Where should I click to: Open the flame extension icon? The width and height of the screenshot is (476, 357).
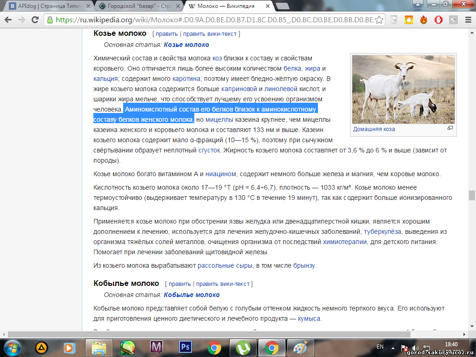tap(423, 20)
